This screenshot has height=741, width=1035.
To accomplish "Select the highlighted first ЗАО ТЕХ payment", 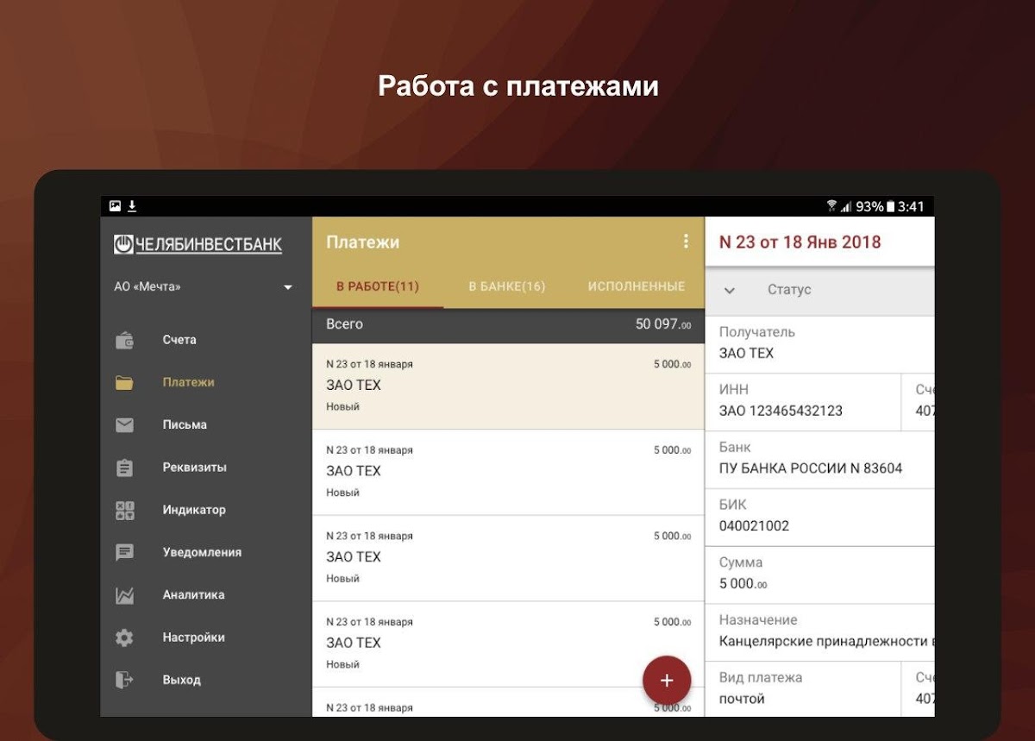I will (x=508, y=386).
